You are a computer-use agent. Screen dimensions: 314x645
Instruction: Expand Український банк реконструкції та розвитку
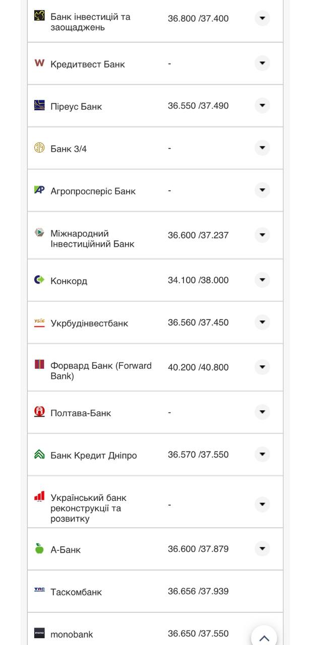(262, 504)
